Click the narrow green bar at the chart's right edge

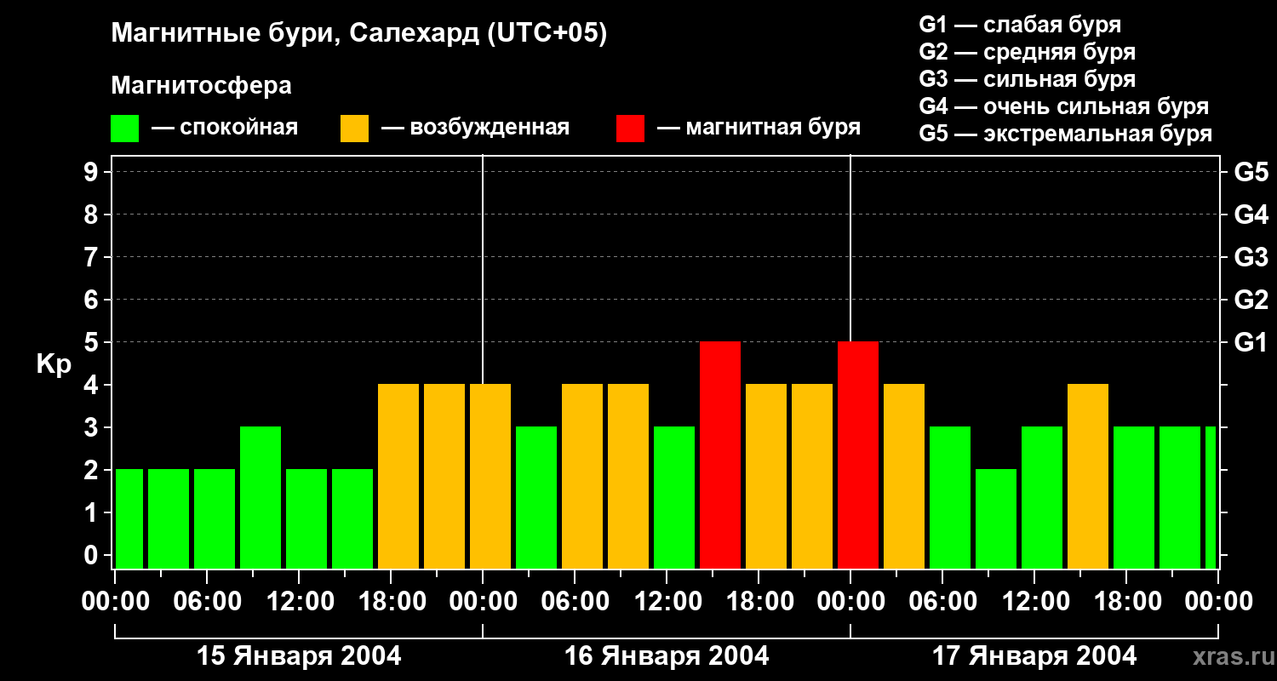pyautogui.click(x=1211, y=497)
